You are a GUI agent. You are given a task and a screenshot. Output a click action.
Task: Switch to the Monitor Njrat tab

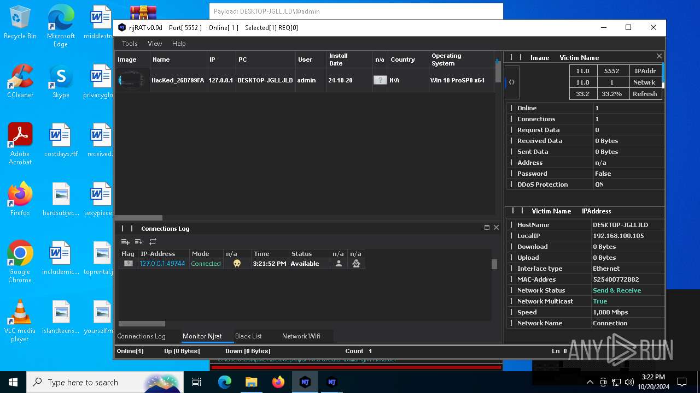[202, 336]
